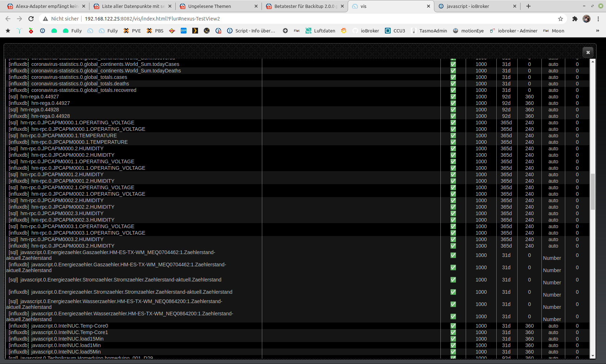This screenshot has width=606, height=364.
Task: Select '[influxdb] ...World_Sum.todayCases' row text
Action: [94, 64]
